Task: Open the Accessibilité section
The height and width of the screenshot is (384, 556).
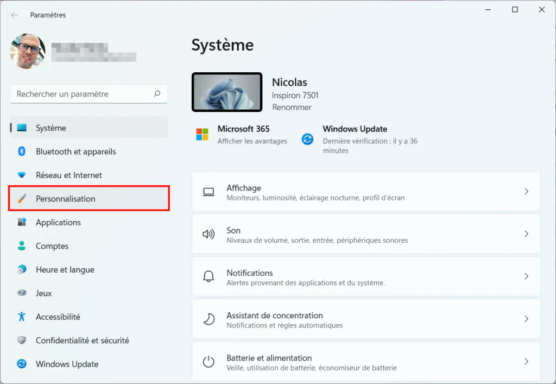Action: pyautogui.click(x=89, y=317)
